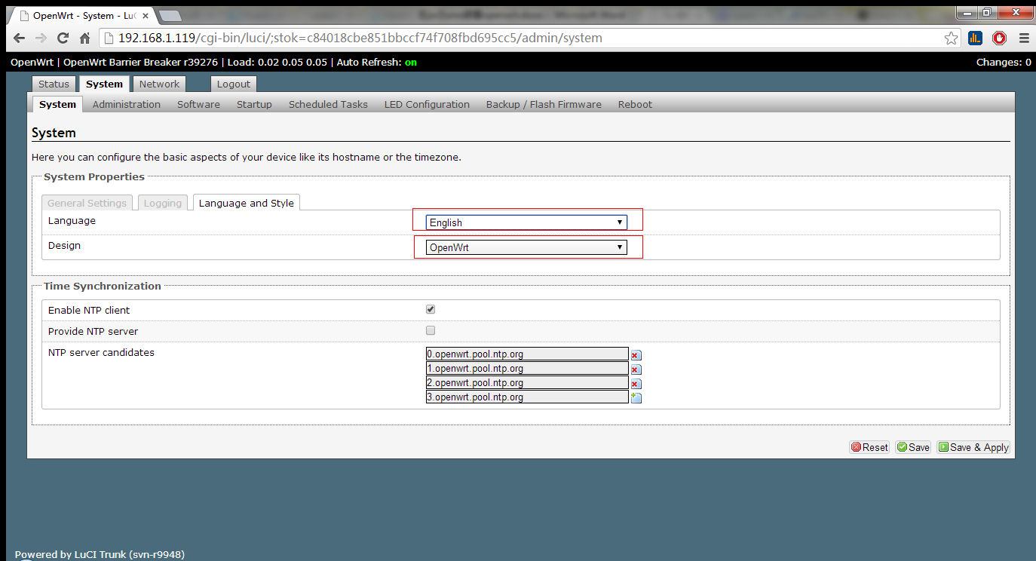This screenshot has width=1036, height=561.
Task: Add another NTP server entry
Action: tap(636, 398)
